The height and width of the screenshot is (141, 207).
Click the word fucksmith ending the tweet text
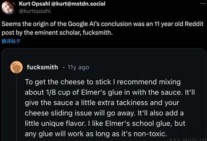coord(97,33)
